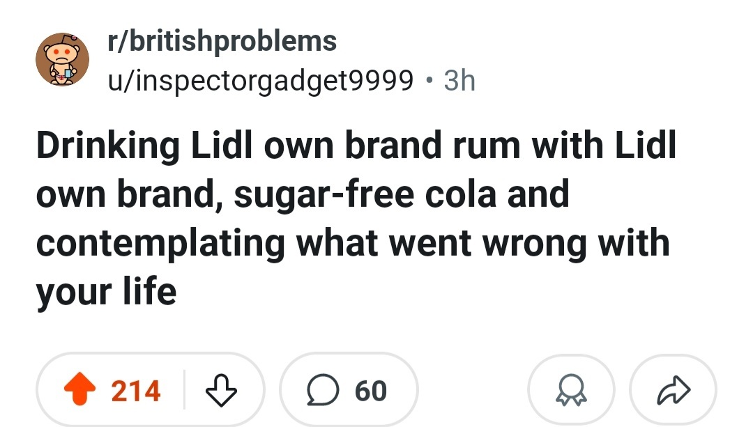Click the dot separator before the timestamp
The height and width of the screenshot is (427, 753).
pos(428,81)
